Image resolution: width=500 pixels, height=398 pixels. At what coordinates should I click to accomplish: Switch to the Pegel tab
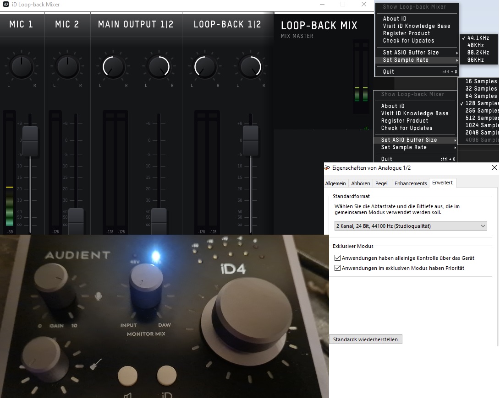[x=381, y=183]
